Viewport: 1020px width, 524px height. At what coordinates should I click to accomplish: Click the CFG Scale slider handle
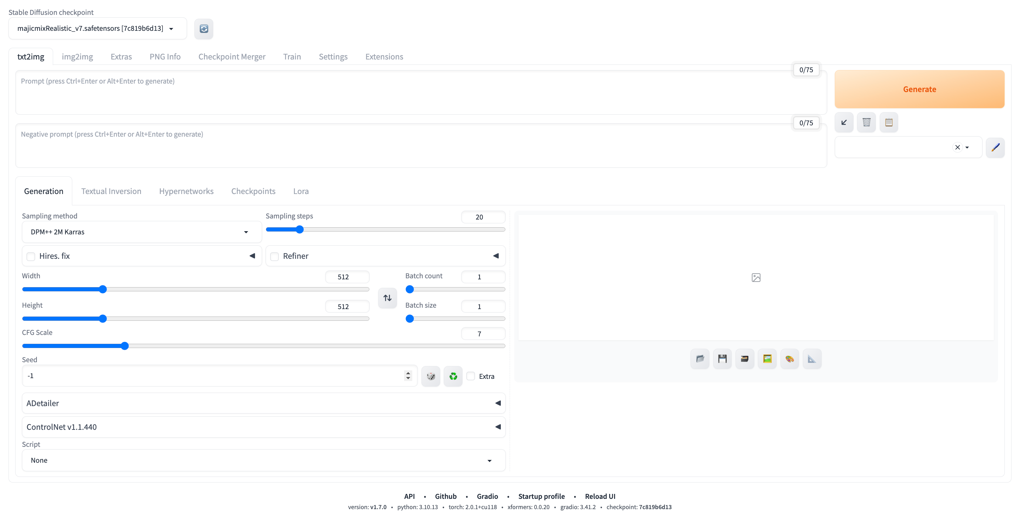(125, 346)
